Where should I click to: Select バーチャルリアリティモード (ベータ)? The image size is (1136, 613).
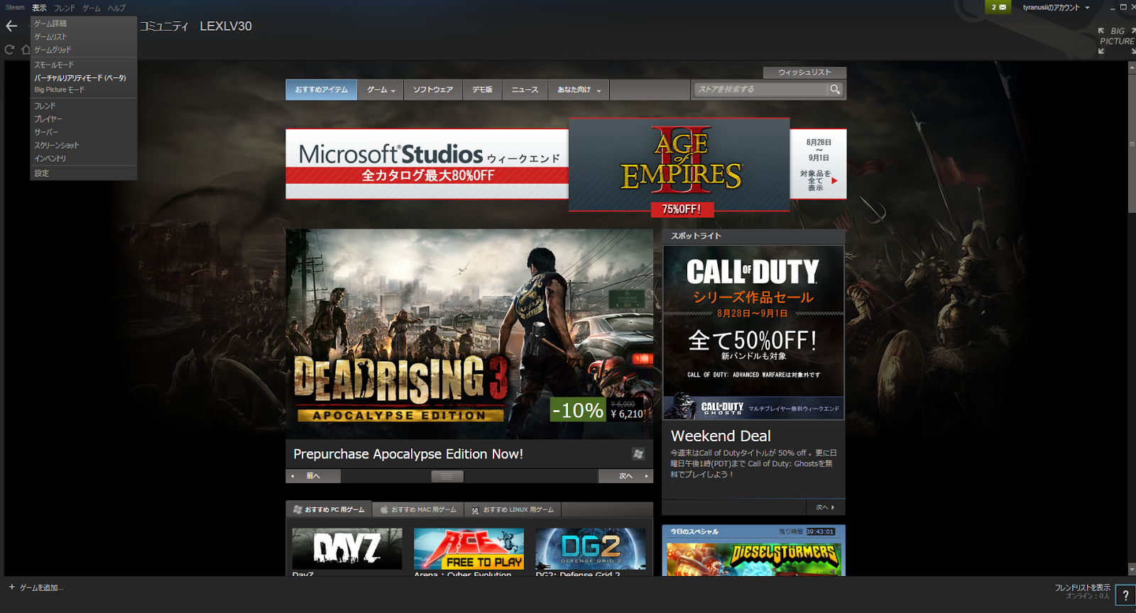[x=83, y=78]
